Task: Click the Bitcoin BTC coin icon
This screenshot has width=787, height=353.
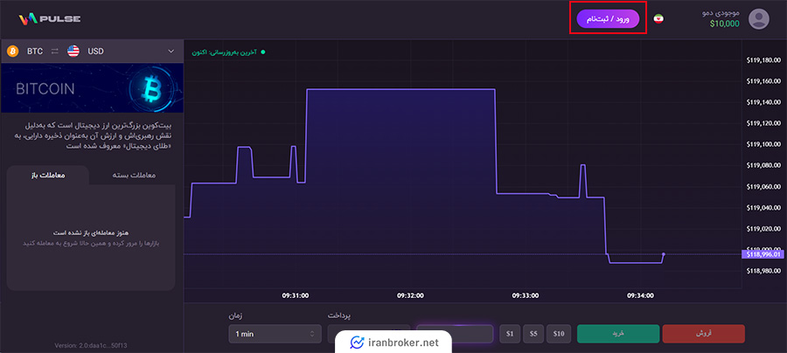Action: point(13,52)
